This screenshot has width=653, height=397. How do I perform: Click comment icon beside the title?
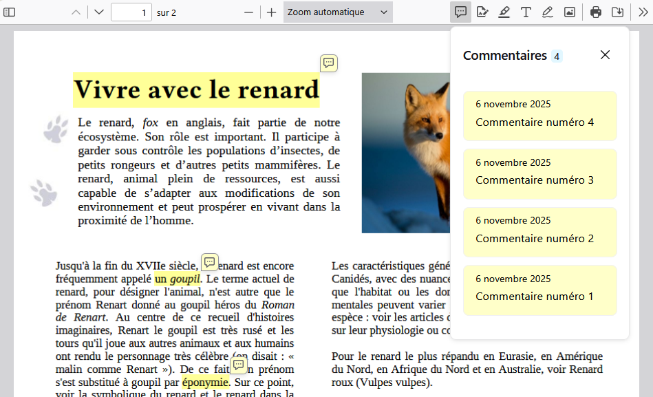click(329, 63)
